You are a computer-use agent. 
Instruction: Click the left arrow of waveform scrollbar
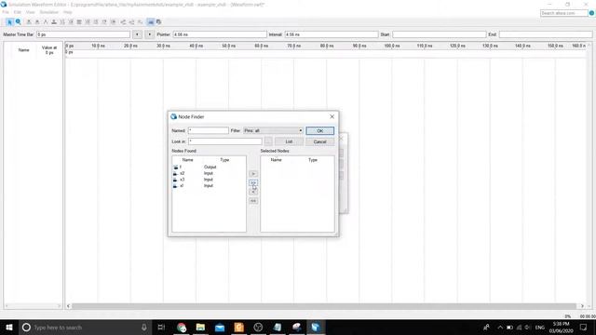[68, 306]
